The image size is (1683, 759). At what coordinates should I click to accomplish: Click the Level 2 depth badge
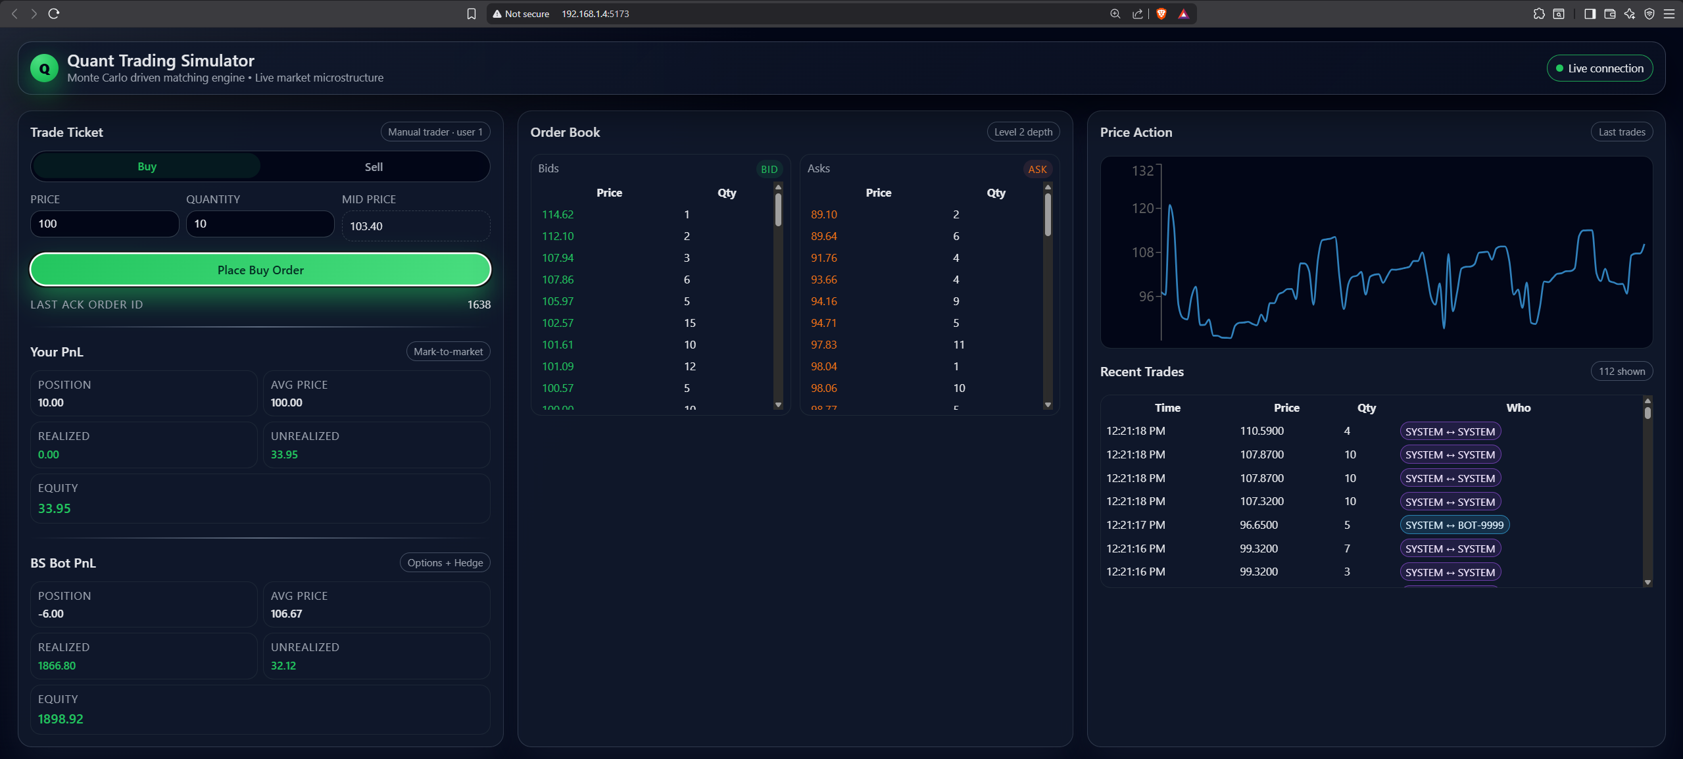tap(1023, 132)
